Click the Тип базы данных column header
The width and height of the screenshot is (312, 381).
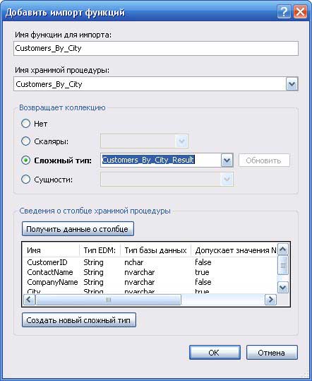click(x=155, y=250)
